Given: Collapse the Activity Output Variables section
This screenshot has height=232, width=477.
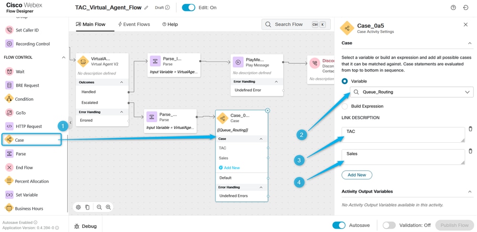Looking at the screenshot, I should pos(469,191).
